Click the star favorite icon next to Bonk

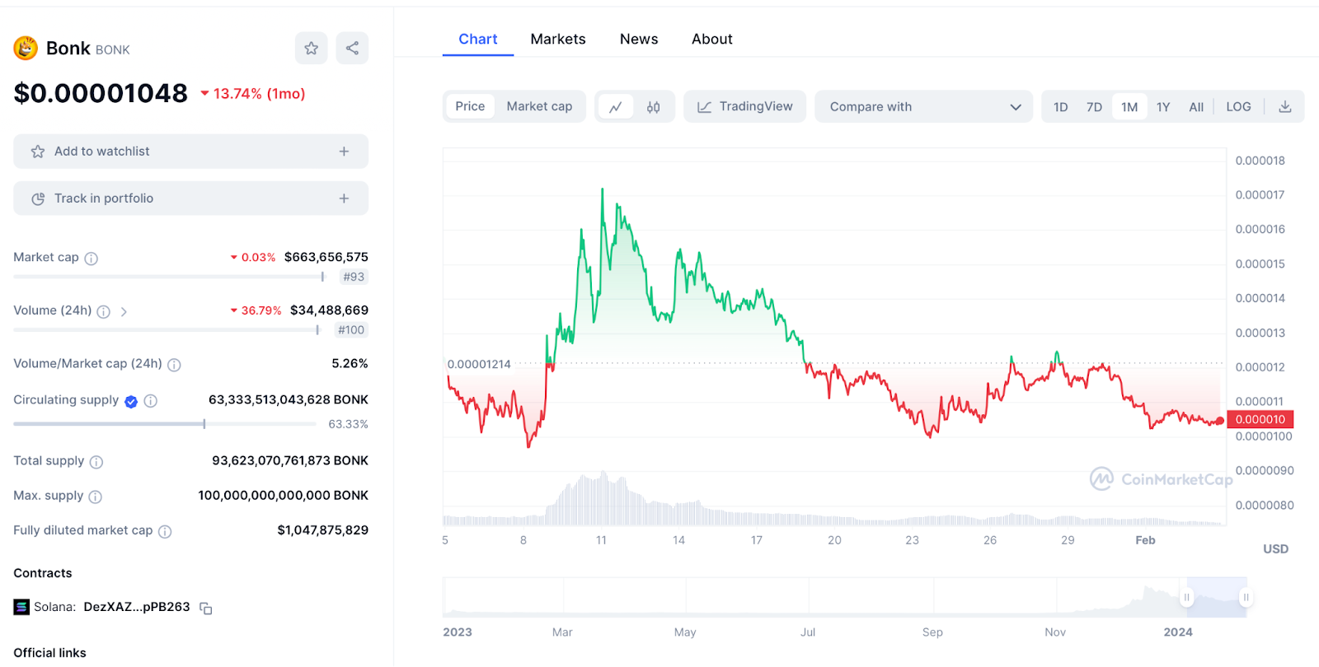(312, 49)
